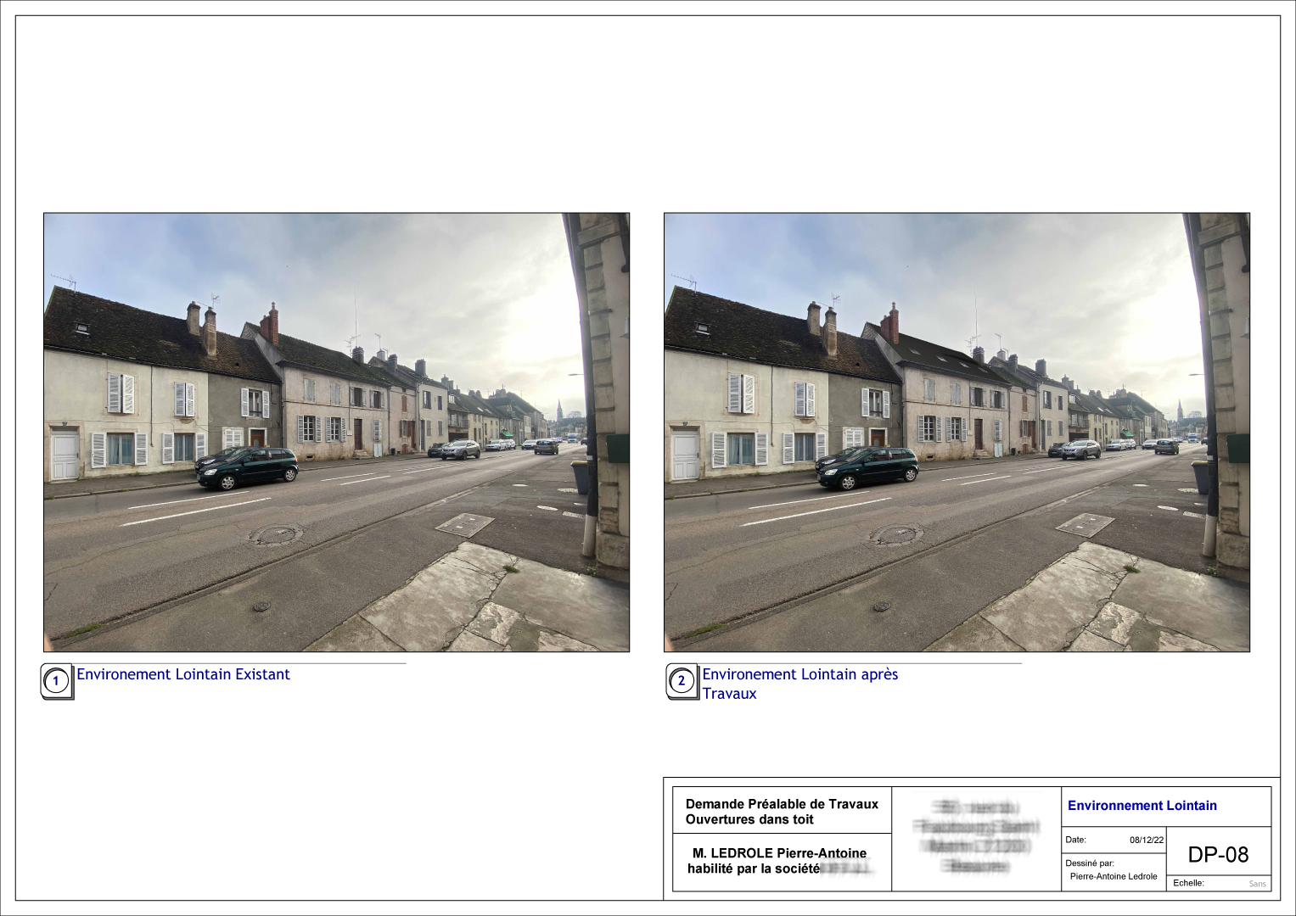This screenshot has width=1296, height=916.
Task: Click the 'Echelle' scale value 'Sans'
Action: pyautogui.click(x=1257, y=884)
